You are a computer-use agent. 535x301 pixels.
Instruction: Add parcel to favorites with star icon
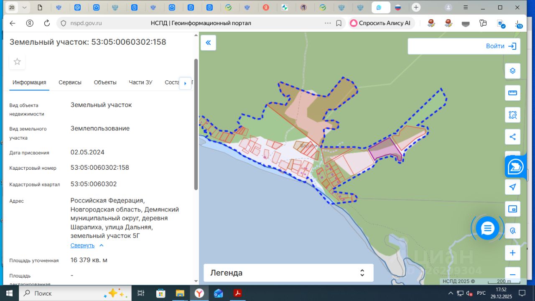coord(17,62)
